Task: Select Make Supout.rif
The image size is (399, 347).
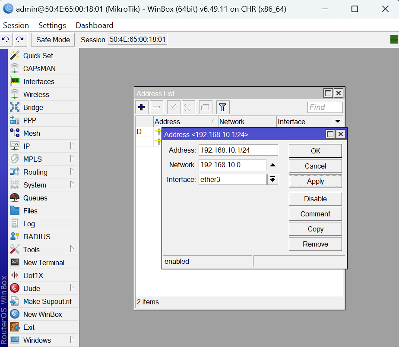Action: pyautogui.click(x=43, y=302)
